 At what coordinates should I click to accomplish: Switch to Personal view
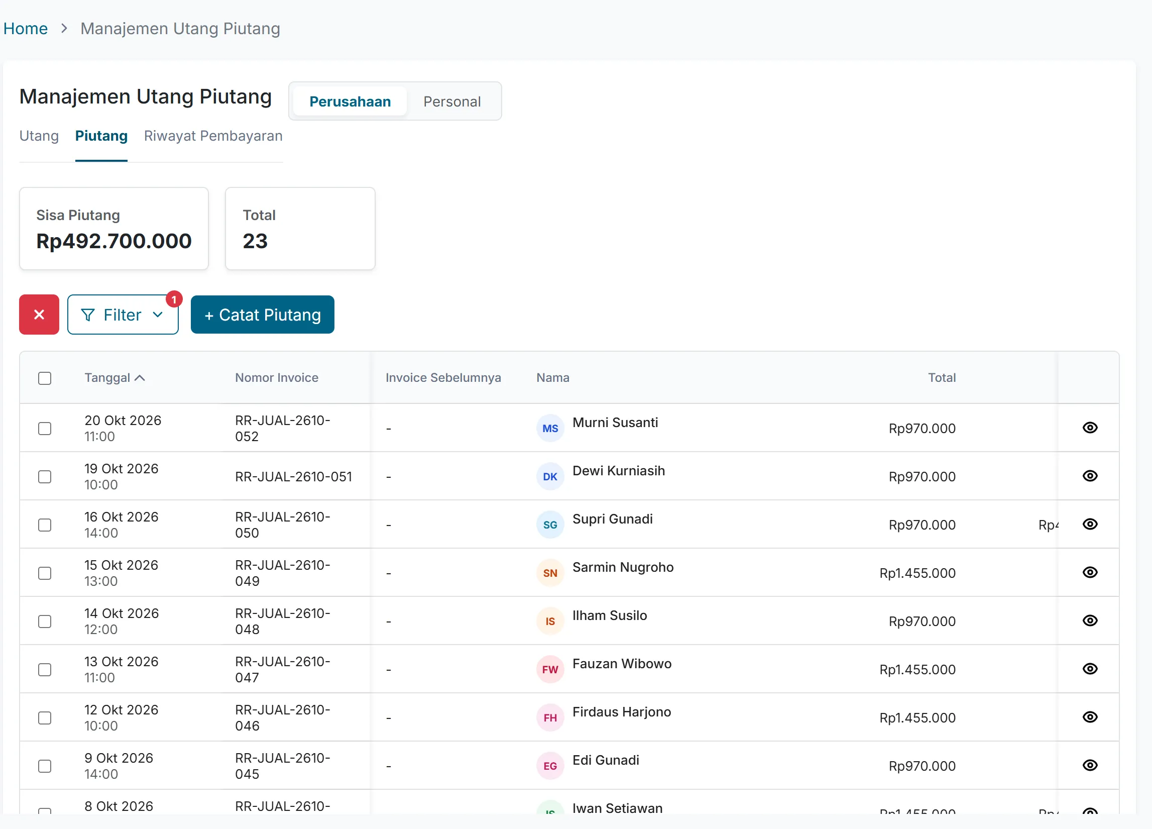point(452,101)
